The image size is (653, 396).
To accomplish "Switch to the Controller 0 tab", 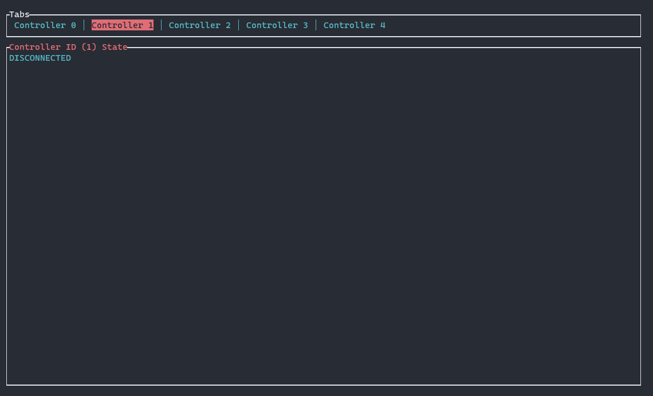I will 45,25.
